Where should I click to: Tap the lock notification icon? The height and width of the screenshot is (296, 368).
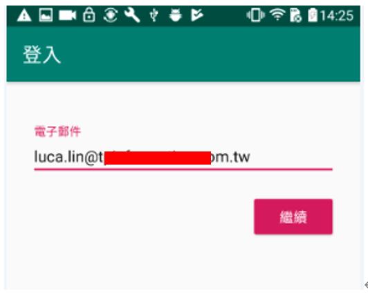click(x=89, y=15)
